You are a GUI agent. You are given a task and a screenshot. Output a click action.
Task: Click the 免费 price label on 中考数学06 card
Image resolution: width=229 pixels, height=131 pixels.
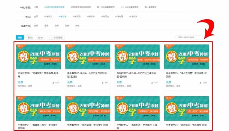[x=119, y=82]
